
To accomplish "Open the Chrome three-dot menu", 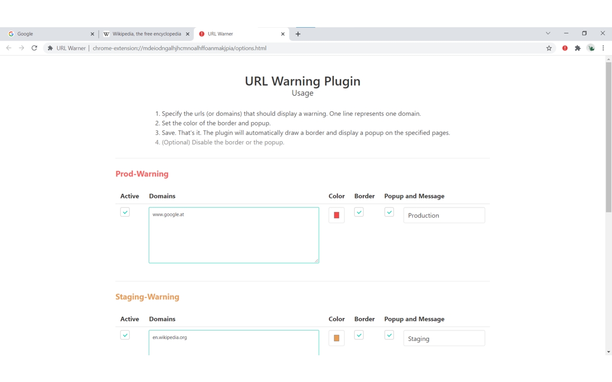I will click(603, 48).
